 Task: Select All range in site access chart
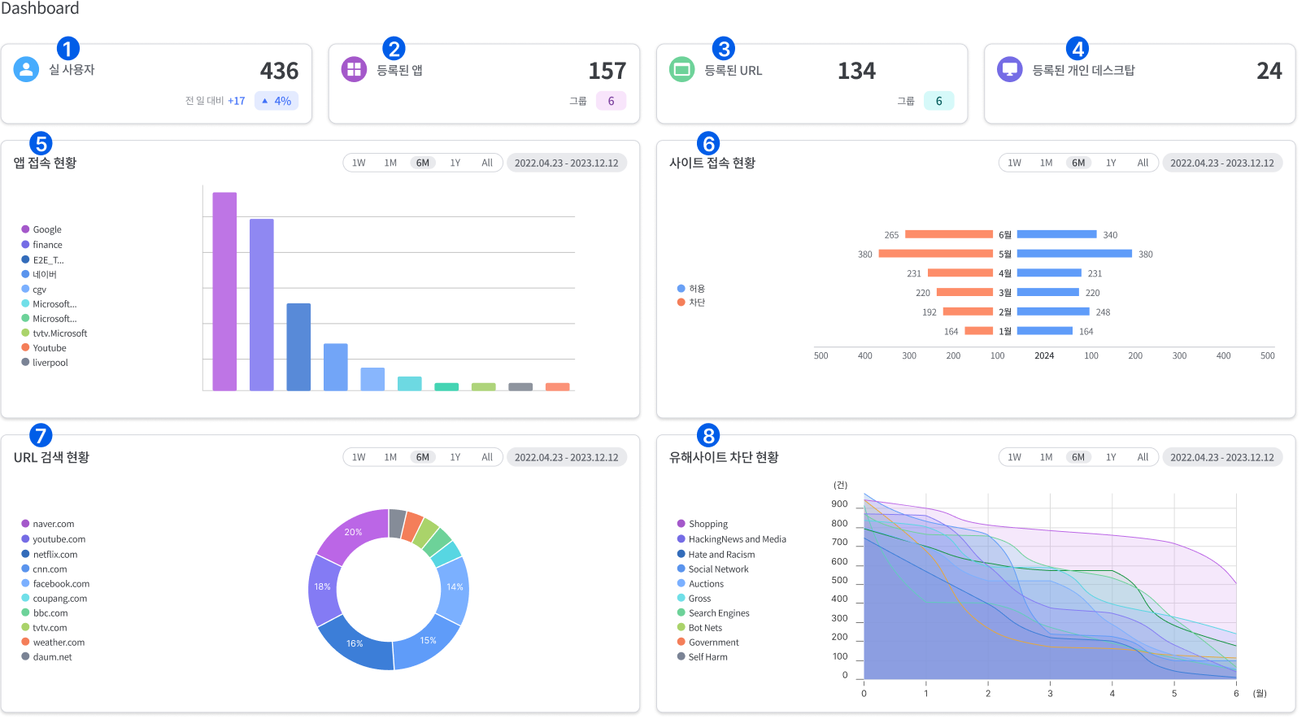click(x=1143, y=163)
